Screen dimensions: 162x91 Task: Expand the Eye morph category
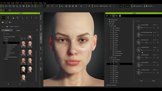pos(111,68)
